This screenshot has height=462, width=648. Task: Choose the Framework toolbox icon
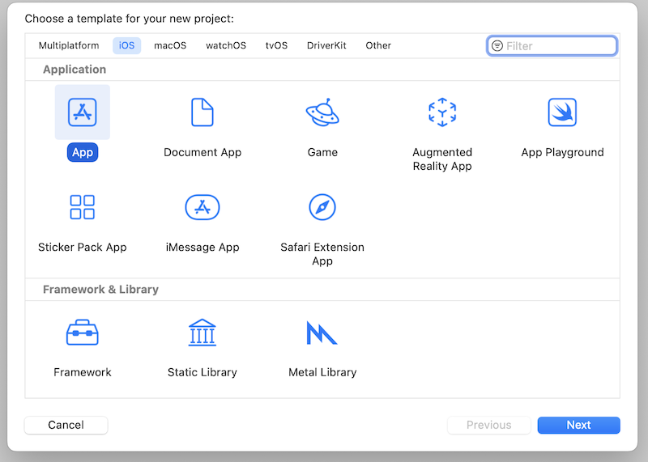(83, 333)
